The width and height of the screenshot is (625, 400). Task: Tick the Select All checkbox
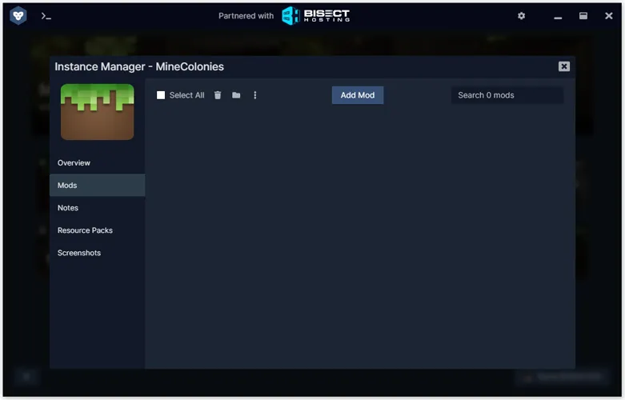pos(161,95)
